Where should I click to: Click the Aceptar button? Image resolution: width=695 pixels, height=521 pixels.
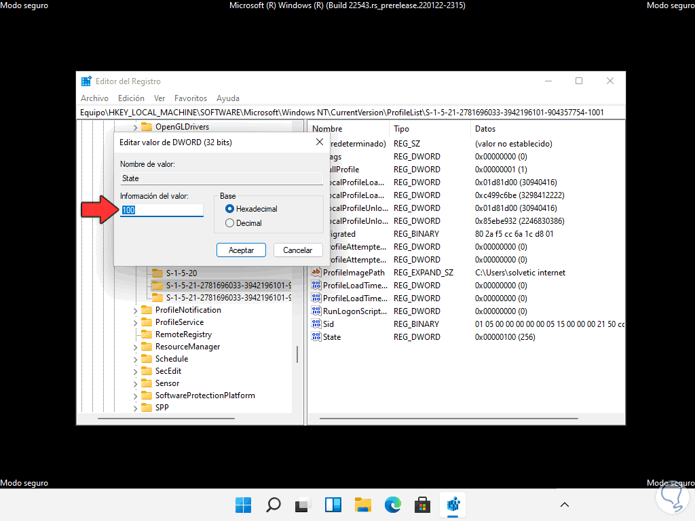click(241, 250)
